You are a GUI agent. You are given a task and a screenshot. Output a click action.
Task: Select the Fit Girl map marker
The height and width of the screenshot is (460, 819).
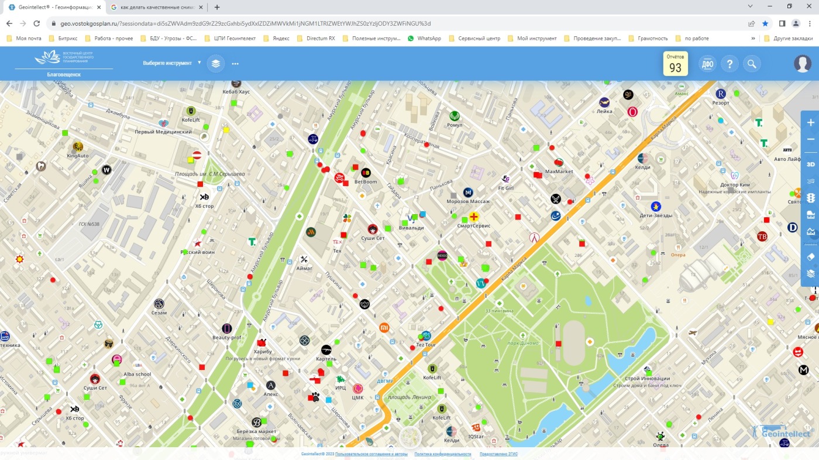(x=506, y=179)
